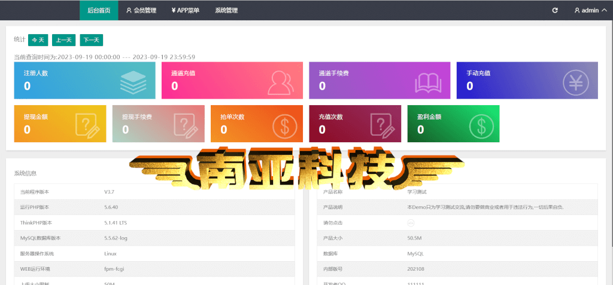Click the 服务器操作系统 row label
This screenshot has width=613, height=285.
[x=37, y=253]
